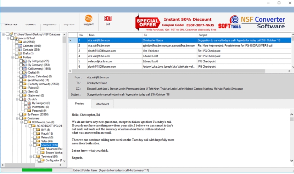Click the Drafts (1) folder icon
Image resolution: width=294 pixels, height=174 pixels.
coord(20,53)
